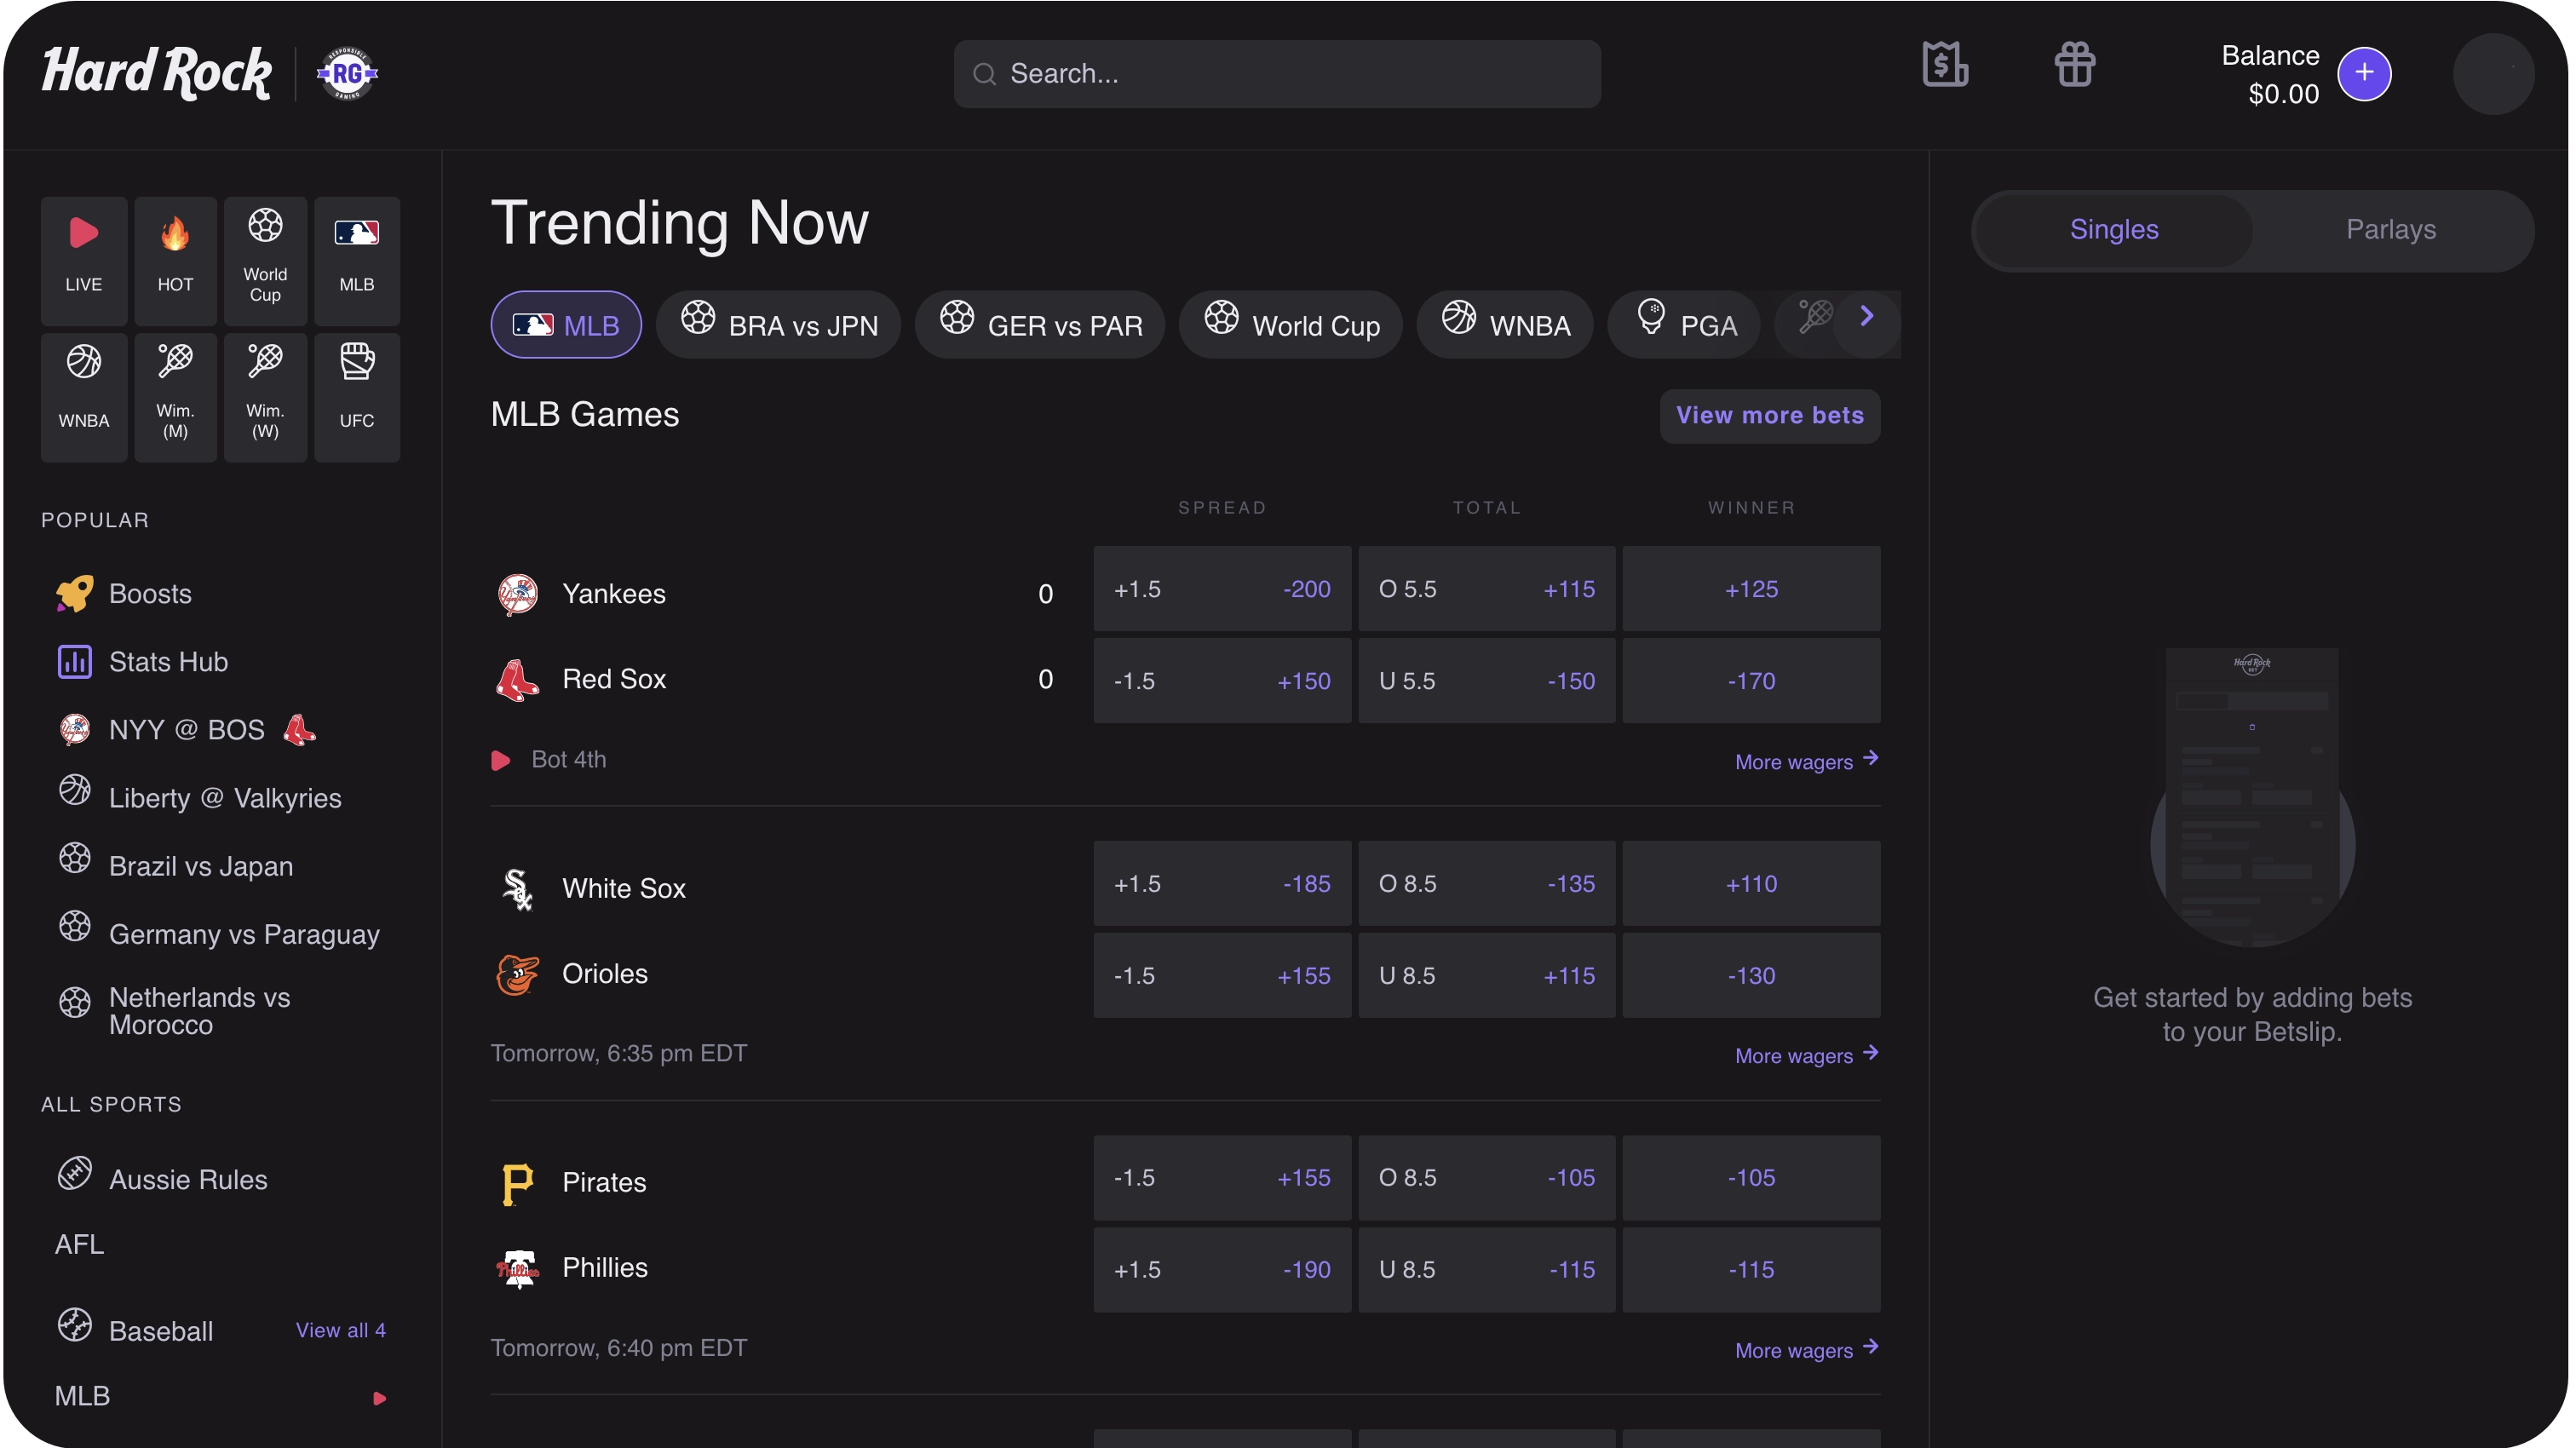Screen dimensions: 2576x1448
Task: Expand Aussie Rules sport category
Action: pyautogui.click(x=162, y=1178)
